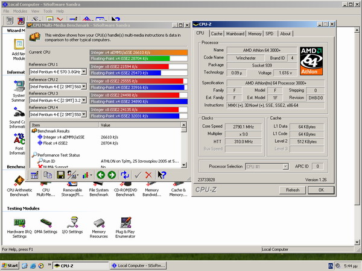Click the Value column header
Image resolution: width=362 pixels, height=271 pixels.
(x=140, y=125)
